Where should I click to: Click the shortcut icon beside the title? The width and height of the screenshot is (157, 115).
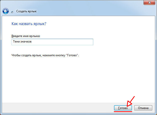[x=12, y=12]
